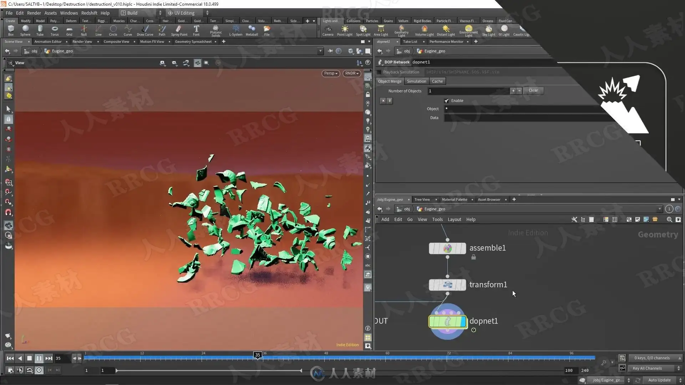Viewport: 685px width, 385px height.
Task: Toggle the Playback Simulation checkbox
Action: click(x=379, y=72)
